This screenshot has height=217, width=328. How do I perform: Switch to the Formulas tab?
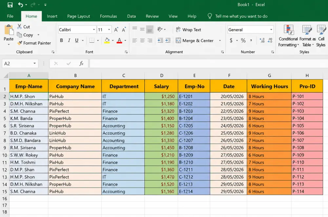(108, 16)
